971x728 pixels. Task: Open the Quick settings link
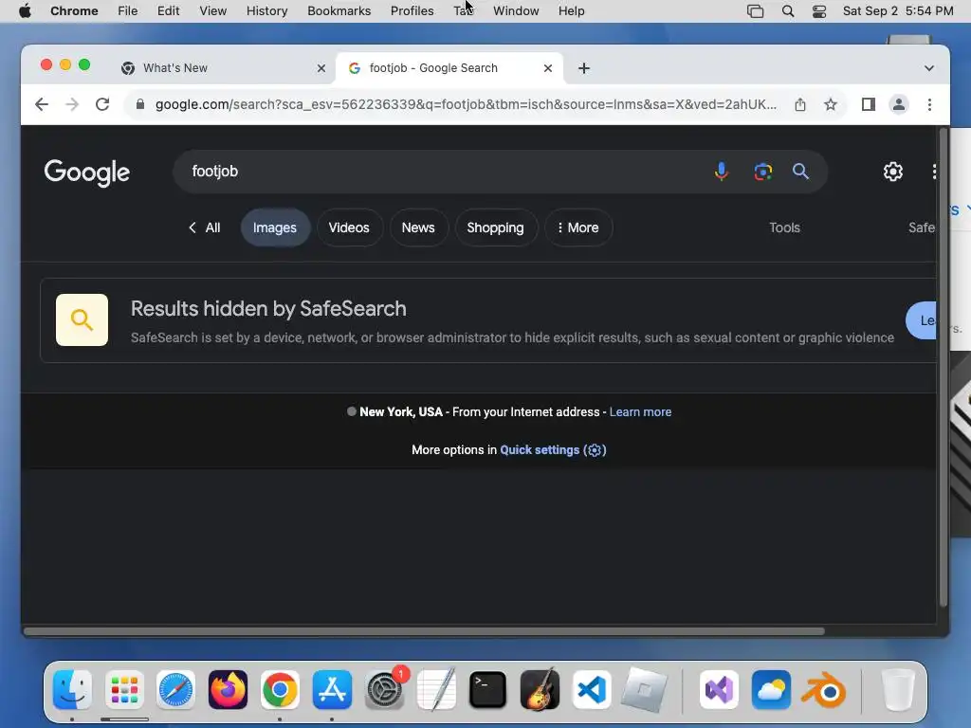[x=553, y=450]
